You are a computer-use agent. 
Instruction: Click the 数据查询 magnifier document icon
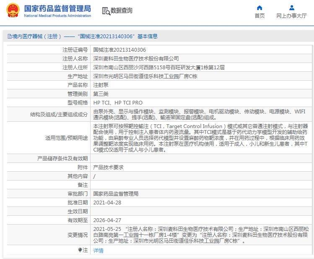pyautogui.click(x=106, y=11)
